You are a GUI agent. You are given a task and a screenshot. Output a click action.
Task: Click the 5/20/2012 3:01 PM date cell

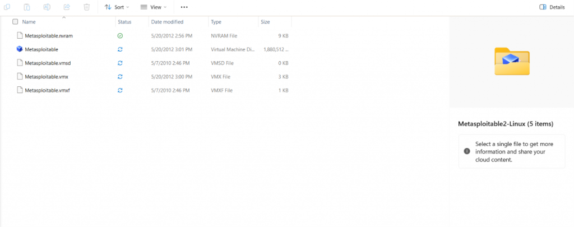172,49
